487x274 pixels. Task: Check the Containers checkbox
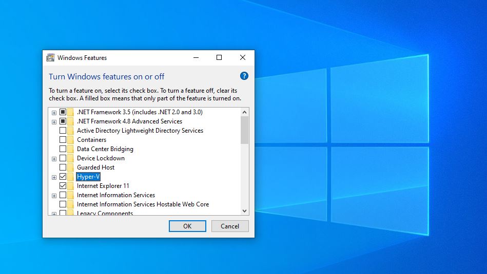click(63, 140)
